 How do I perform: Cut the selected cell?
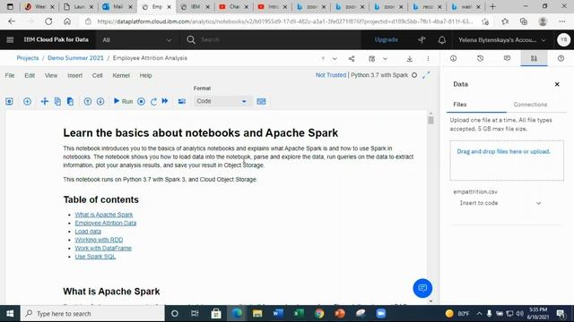click(44, 101)
